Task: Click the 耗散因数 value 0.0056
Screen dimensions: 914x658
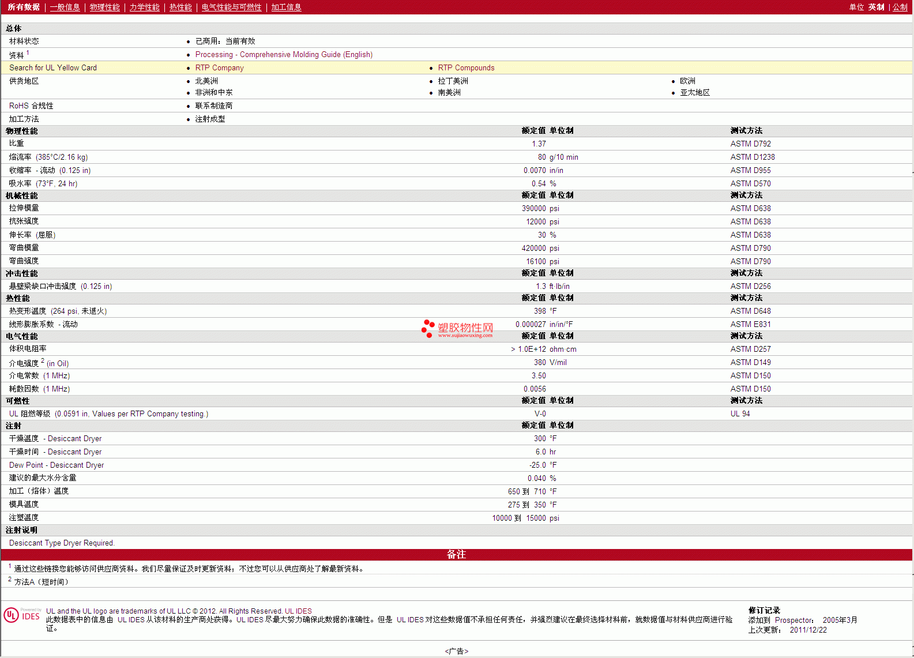Action: click(x=535, y=389)
